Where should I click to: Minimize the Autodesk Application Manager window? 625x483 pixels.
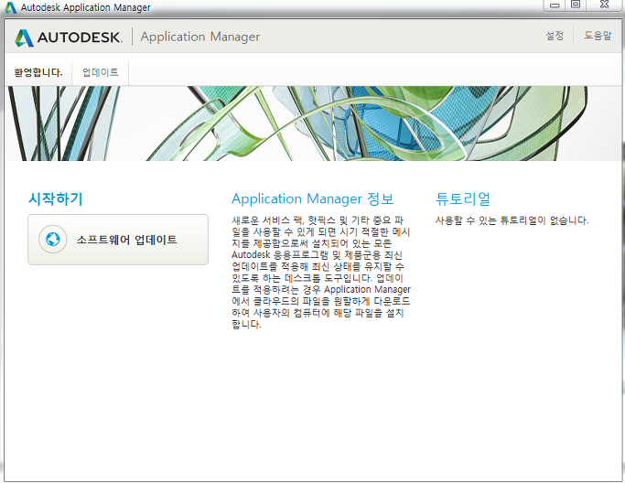(555, 5)
